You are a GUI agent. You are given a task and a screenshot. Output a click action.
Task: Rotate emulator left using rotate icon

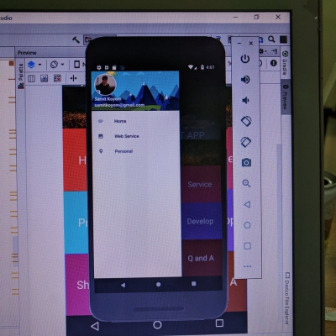(246, 121)
